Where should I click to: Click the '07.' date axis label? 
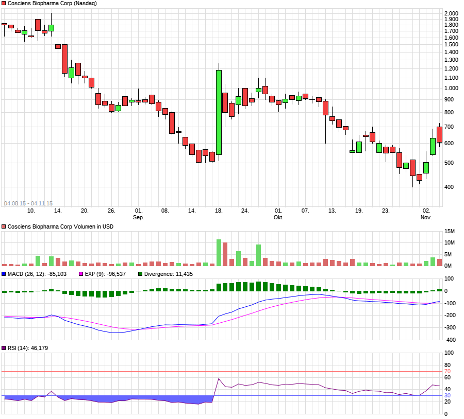[305, 211]
